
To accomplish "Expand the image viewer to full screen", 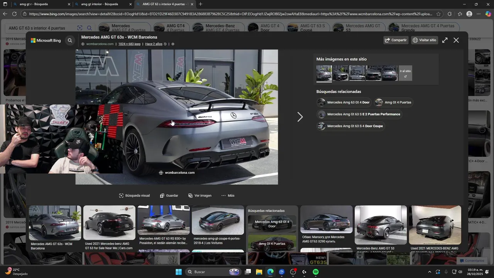I will [445, 40].
